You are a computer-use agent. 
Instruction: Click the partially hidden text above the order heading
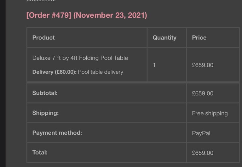coord(41,1)
